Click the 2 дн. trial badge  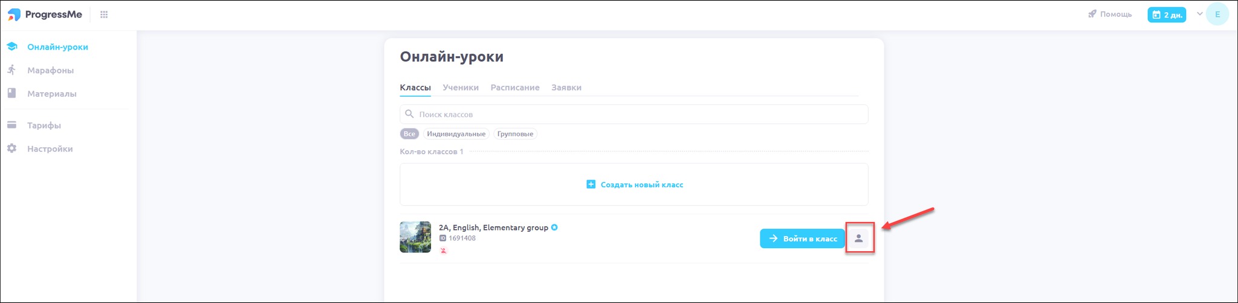coord(1167,14)
